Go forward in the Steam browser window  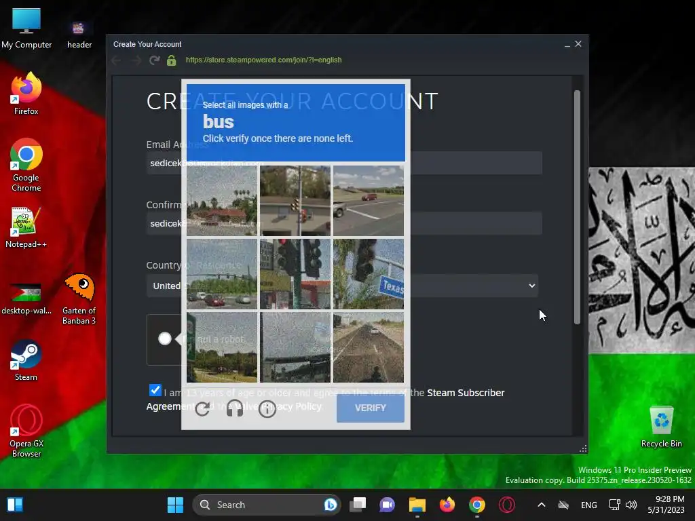(136, 60)
